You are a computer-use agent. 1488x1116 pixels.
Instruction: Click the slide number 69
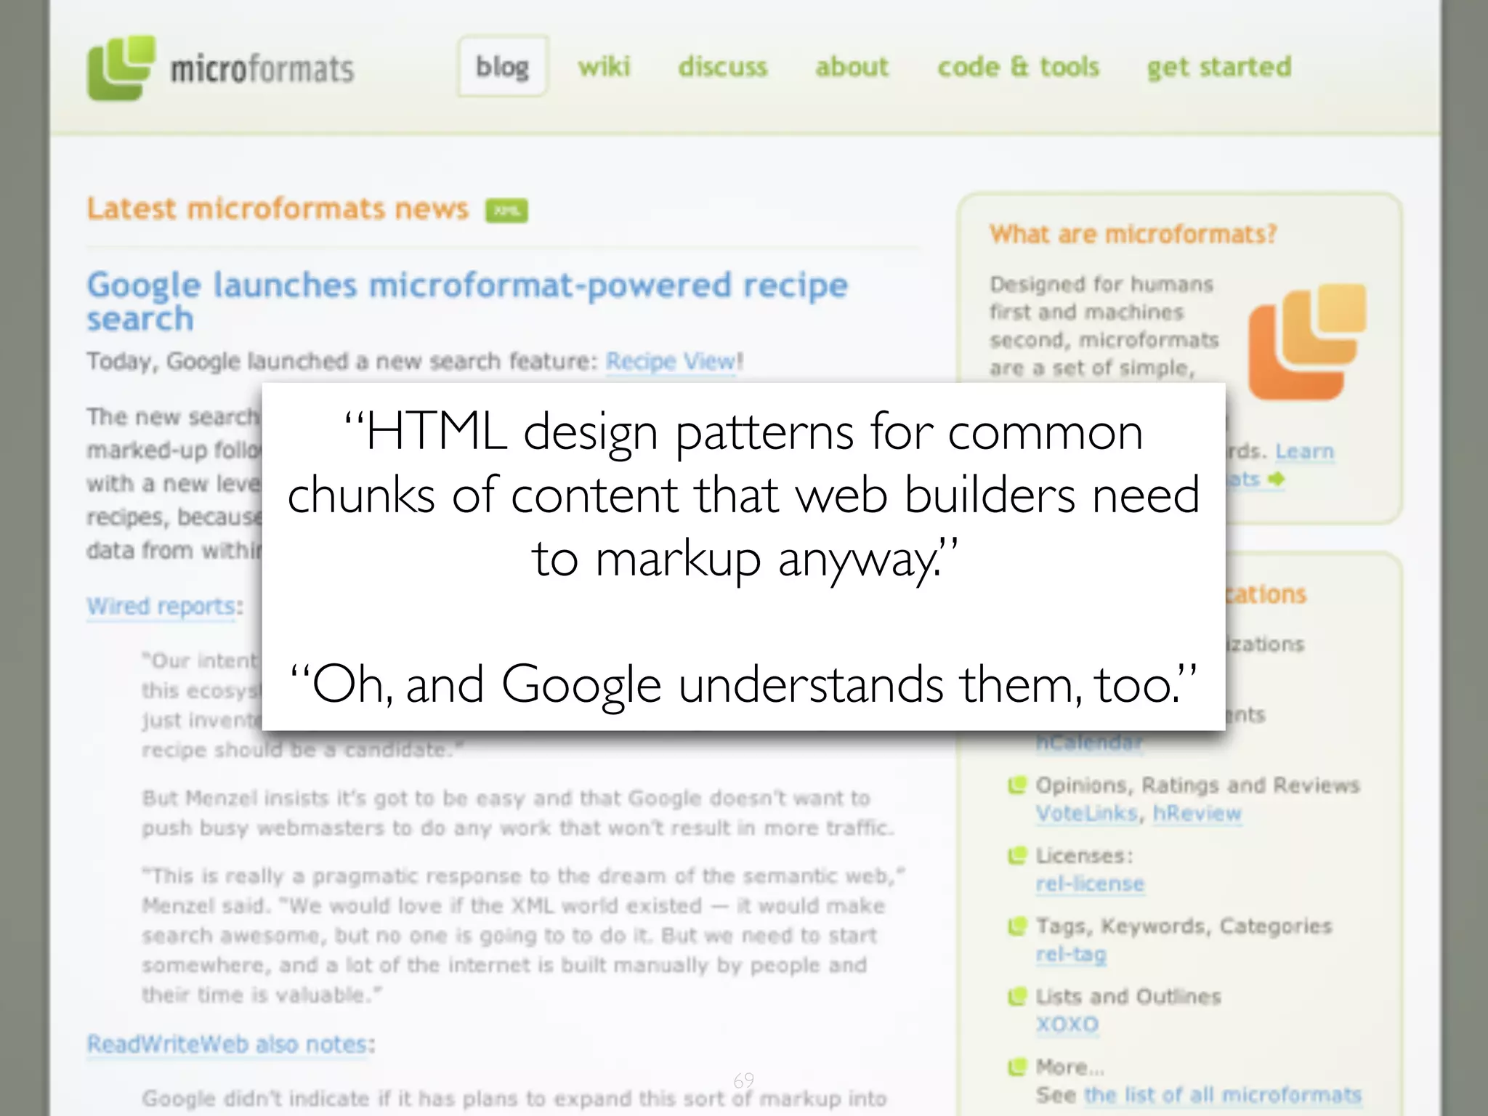743,1080
